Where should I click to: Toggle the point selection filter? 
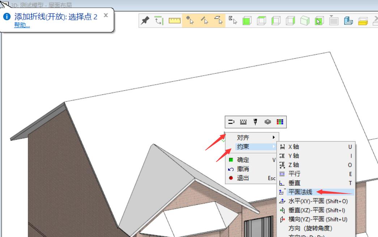[190, 21]
